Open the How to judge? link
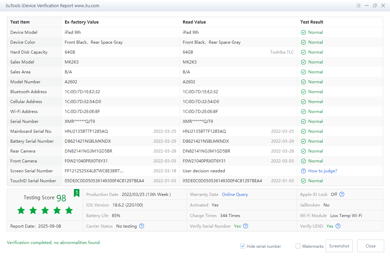390x258 pixels. pos(322,171)
